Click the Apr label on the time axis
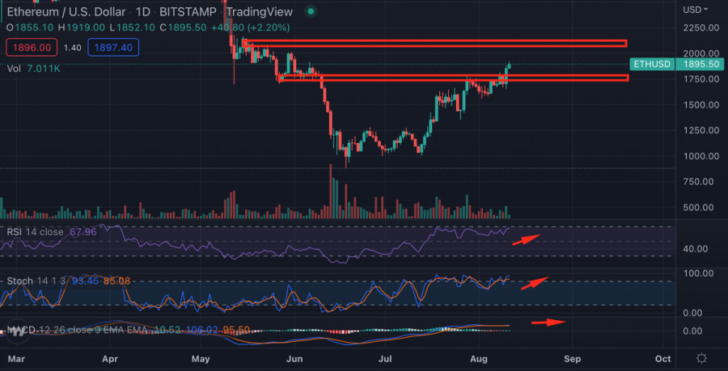Image resolution: width=728 pixels, height=371 pixels. [110, 359]
